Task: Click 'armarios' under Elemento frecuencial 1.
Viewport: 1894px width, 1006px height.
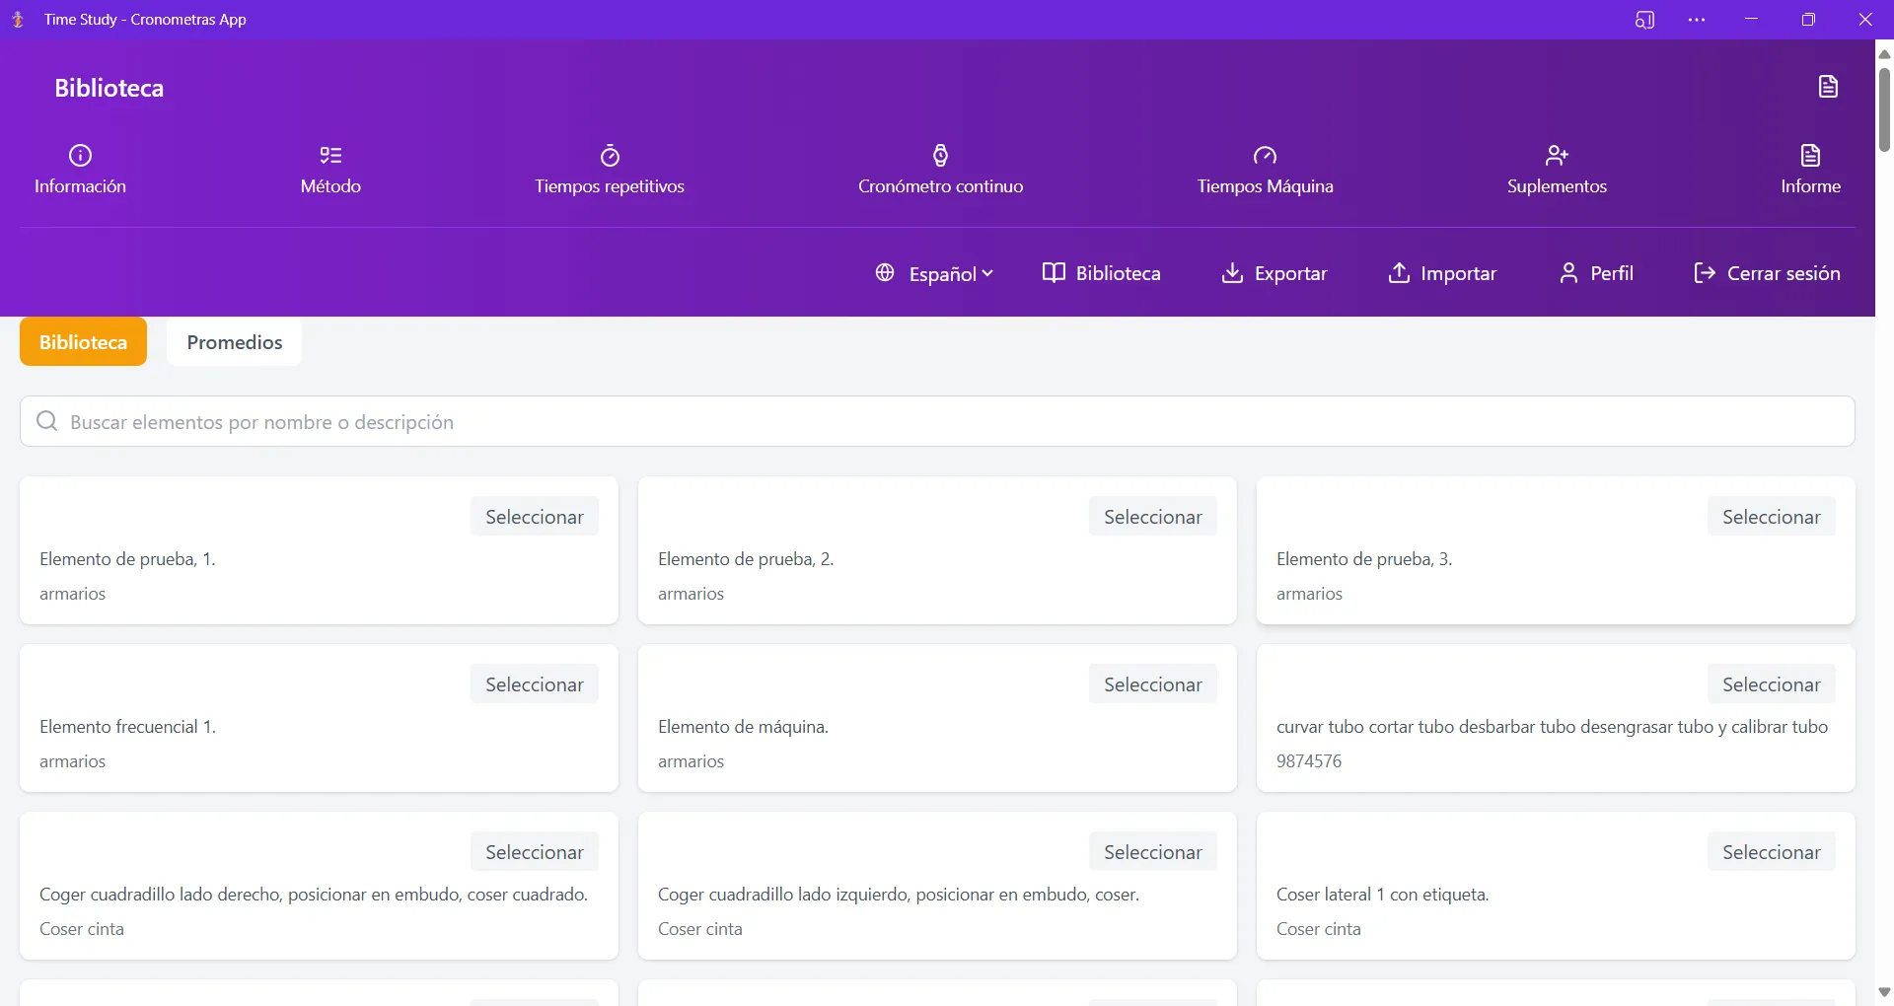Action: point(72,761)
